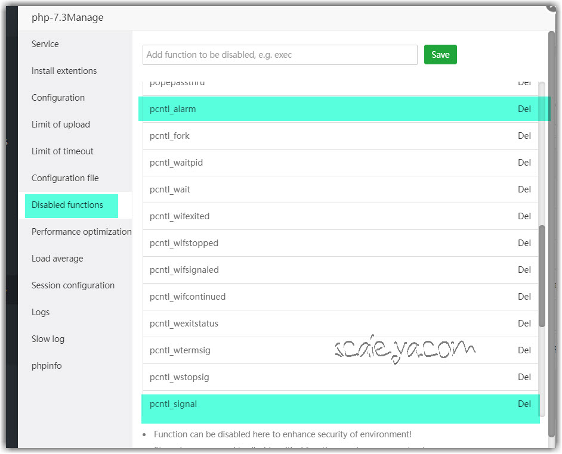Delete pcntl_alarm from disabled functions
Screen dimensions: 562x454
(x=524, y=109)
